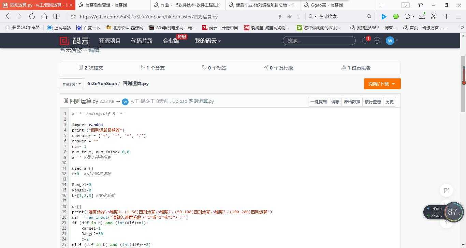Viewport: 466px width, 248px height.
Task: Click the skin/shirt icon in title bar
Action: 421,5
